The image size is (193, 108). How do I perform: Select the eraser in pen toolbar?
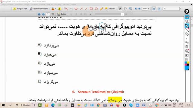(187, 34)
